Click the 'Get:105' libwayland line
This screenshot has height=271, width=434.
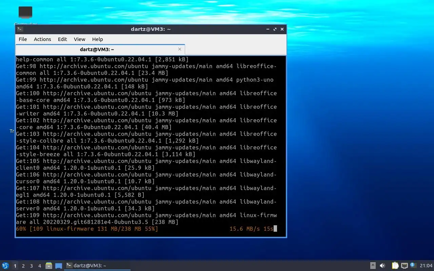146,161
